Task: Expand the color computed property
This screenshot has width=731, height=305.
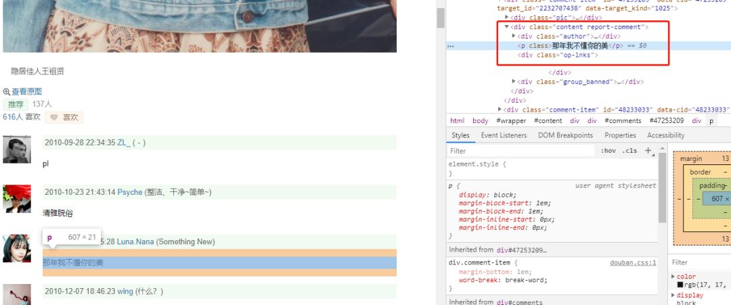Action: tap(673, 276)
